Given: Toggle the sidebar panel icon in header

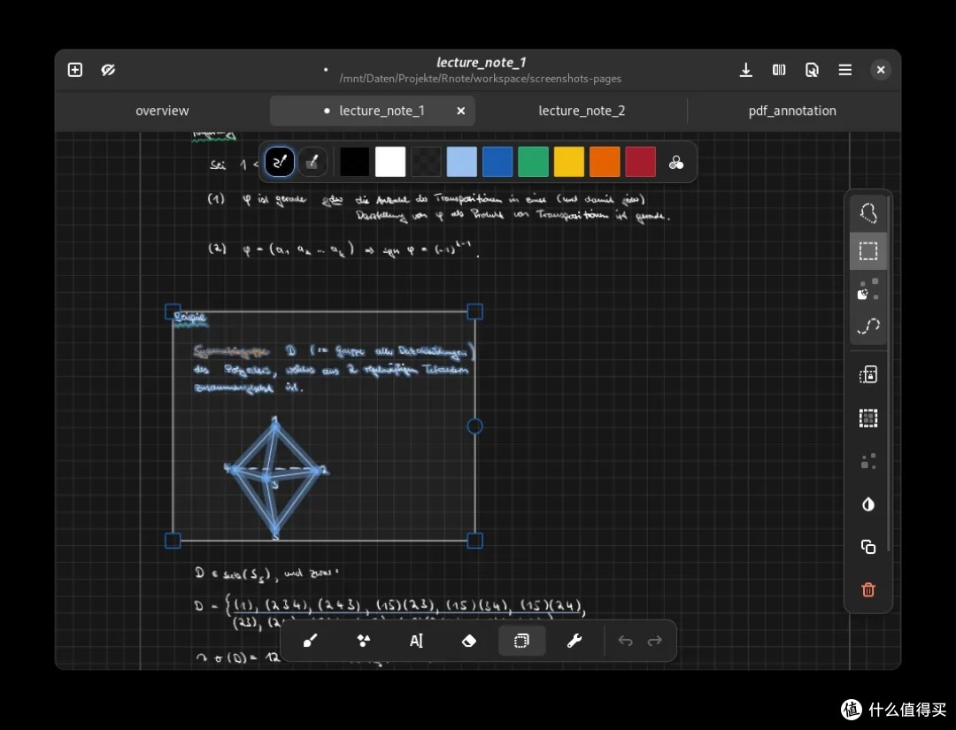Looking at the screenshot, I should [779, 70].
